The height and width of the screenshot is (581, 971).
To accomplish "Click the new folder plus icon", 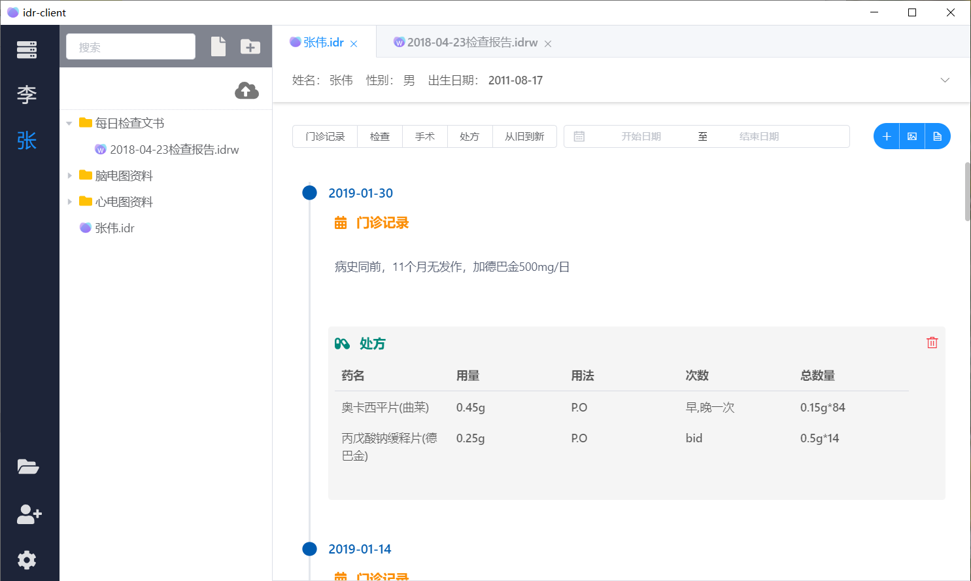I will pyautogui.click(x=250, y=46).
